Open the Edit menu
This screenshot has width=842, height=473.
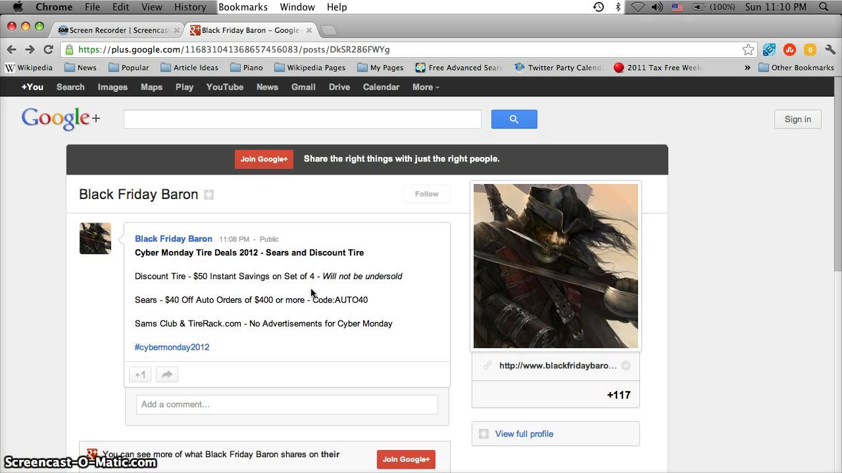click(x=120, y=7)
